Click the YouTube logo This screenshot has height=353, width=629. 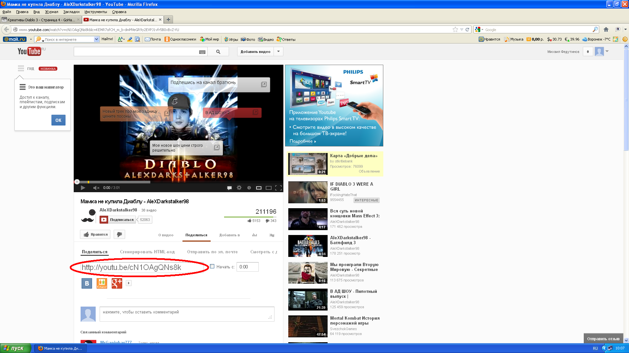[x=29, y=51]
